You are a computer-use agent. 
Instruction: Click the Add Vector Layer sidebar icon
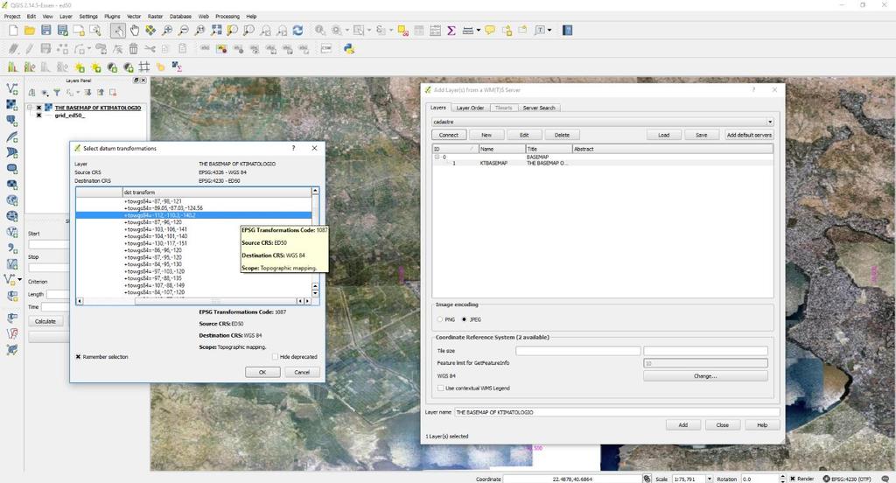point(12,88)
